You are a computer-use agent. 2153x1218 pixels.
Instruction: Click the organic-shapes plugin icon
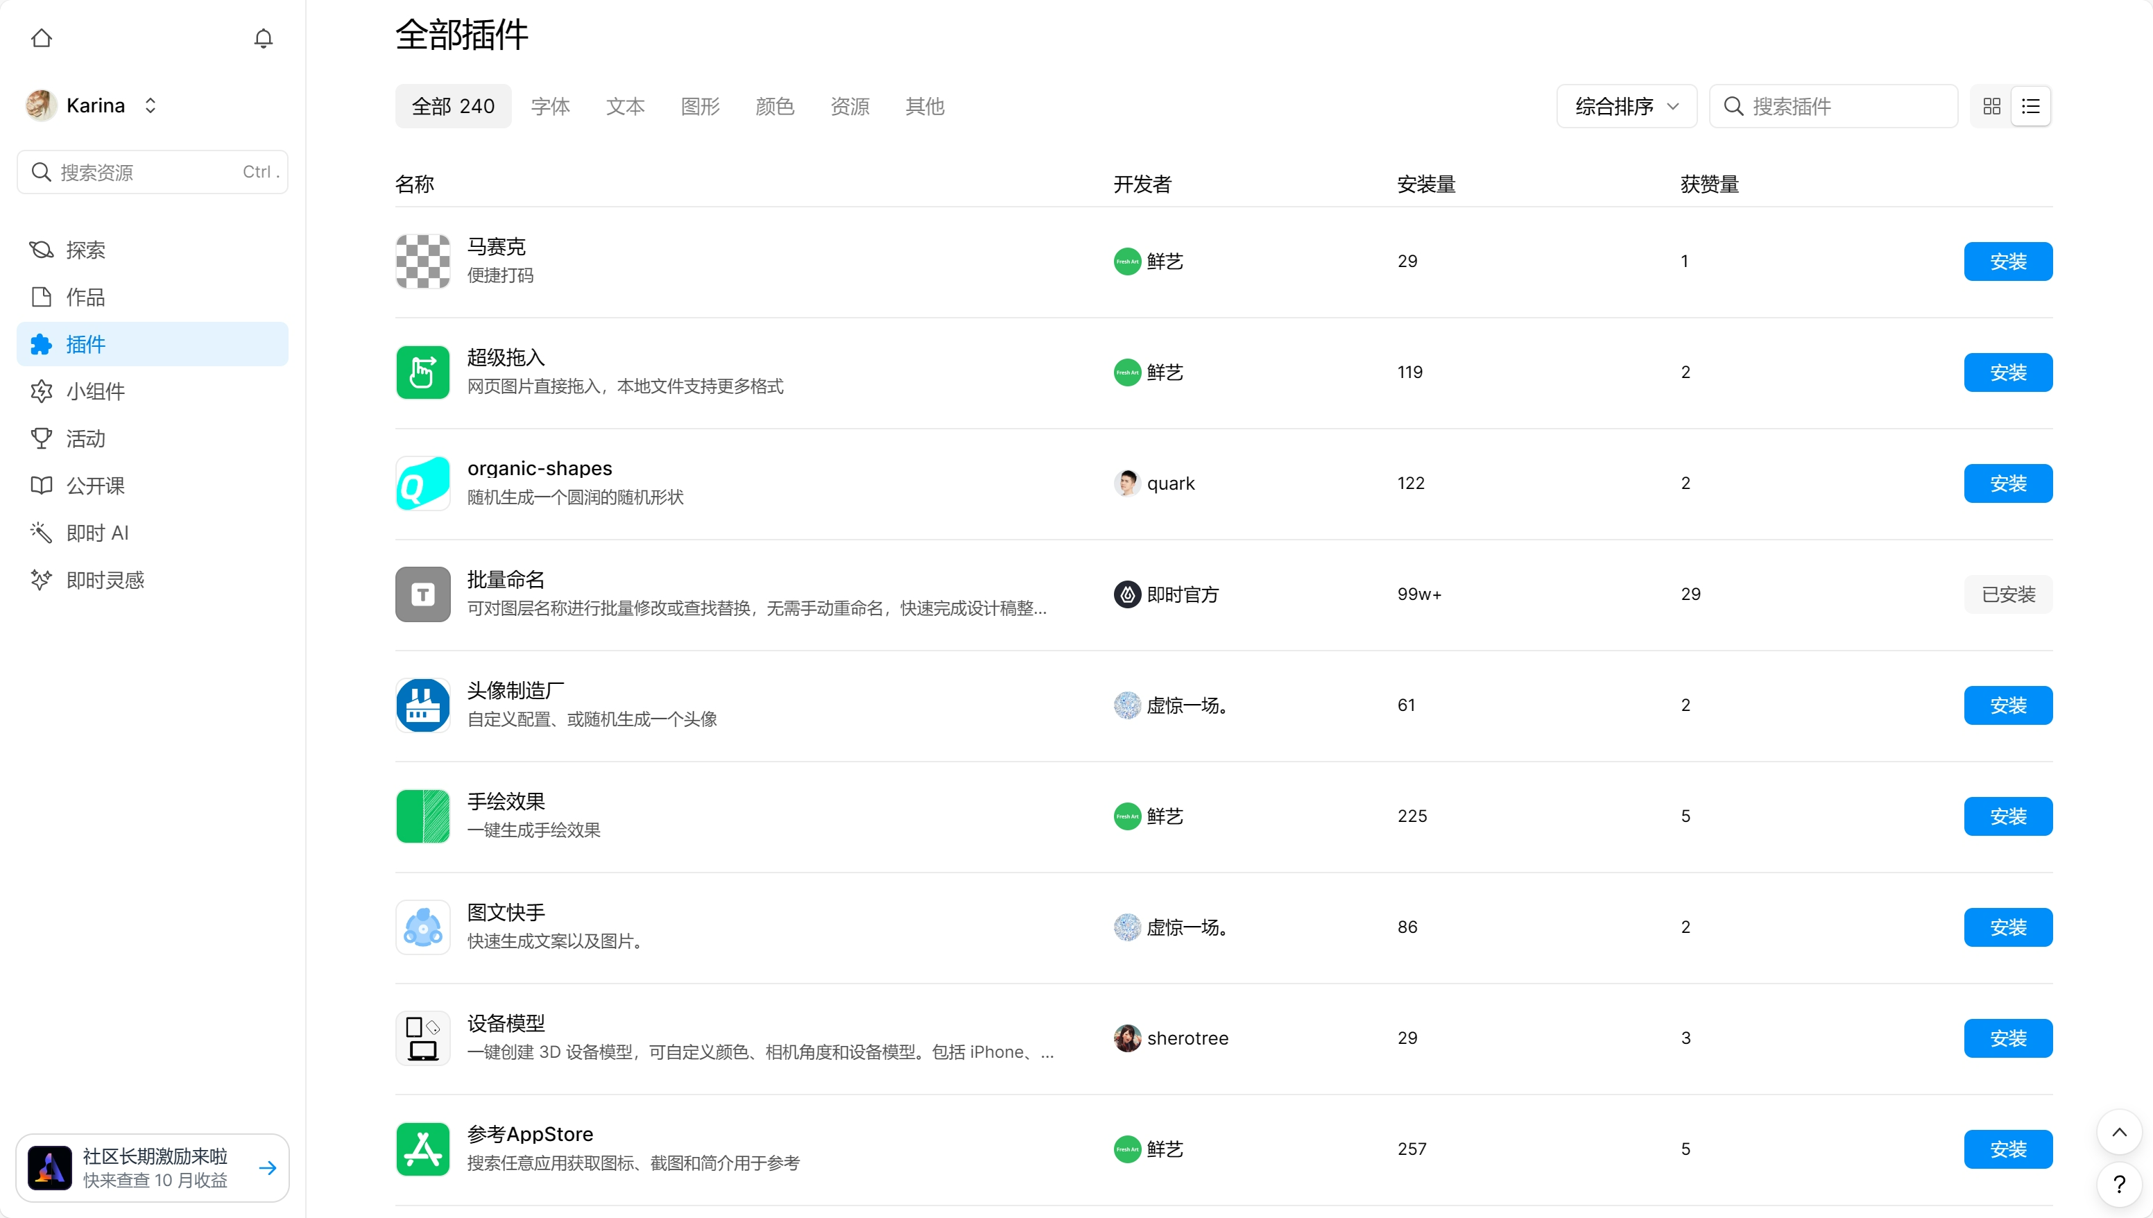[422, 483]
